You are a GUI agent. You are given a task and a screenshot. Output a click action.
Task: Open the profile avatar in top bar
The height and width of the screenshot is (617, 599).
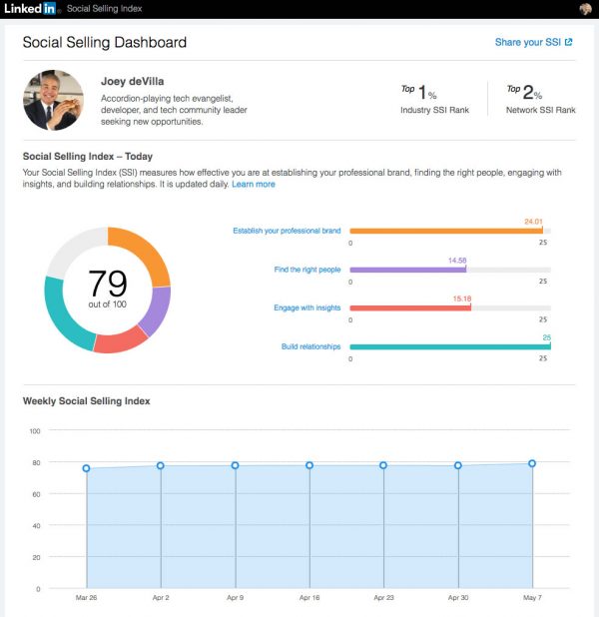[585, 9]
